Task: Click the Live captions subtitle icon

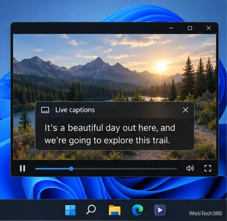Action: 45,110
